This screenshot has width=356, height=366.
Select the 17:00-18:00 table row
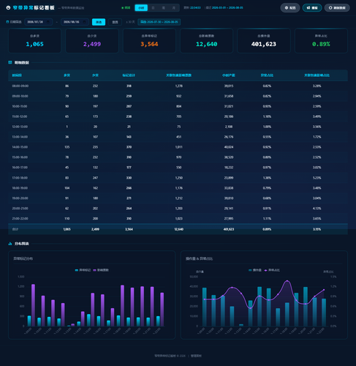178,178
